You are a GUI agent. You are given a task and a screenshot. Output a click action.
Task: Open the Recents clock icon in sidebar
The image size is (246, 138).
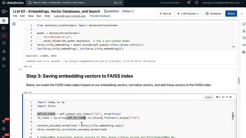(x=4, y=43)
